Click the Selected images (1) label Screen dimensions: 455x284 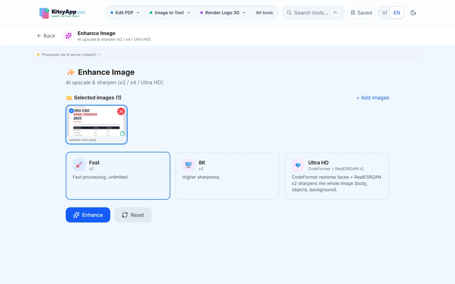coord(98,98)
